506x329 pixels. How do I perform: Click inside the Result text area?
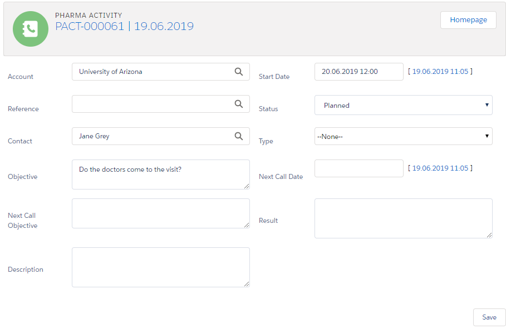pos(403,218)
